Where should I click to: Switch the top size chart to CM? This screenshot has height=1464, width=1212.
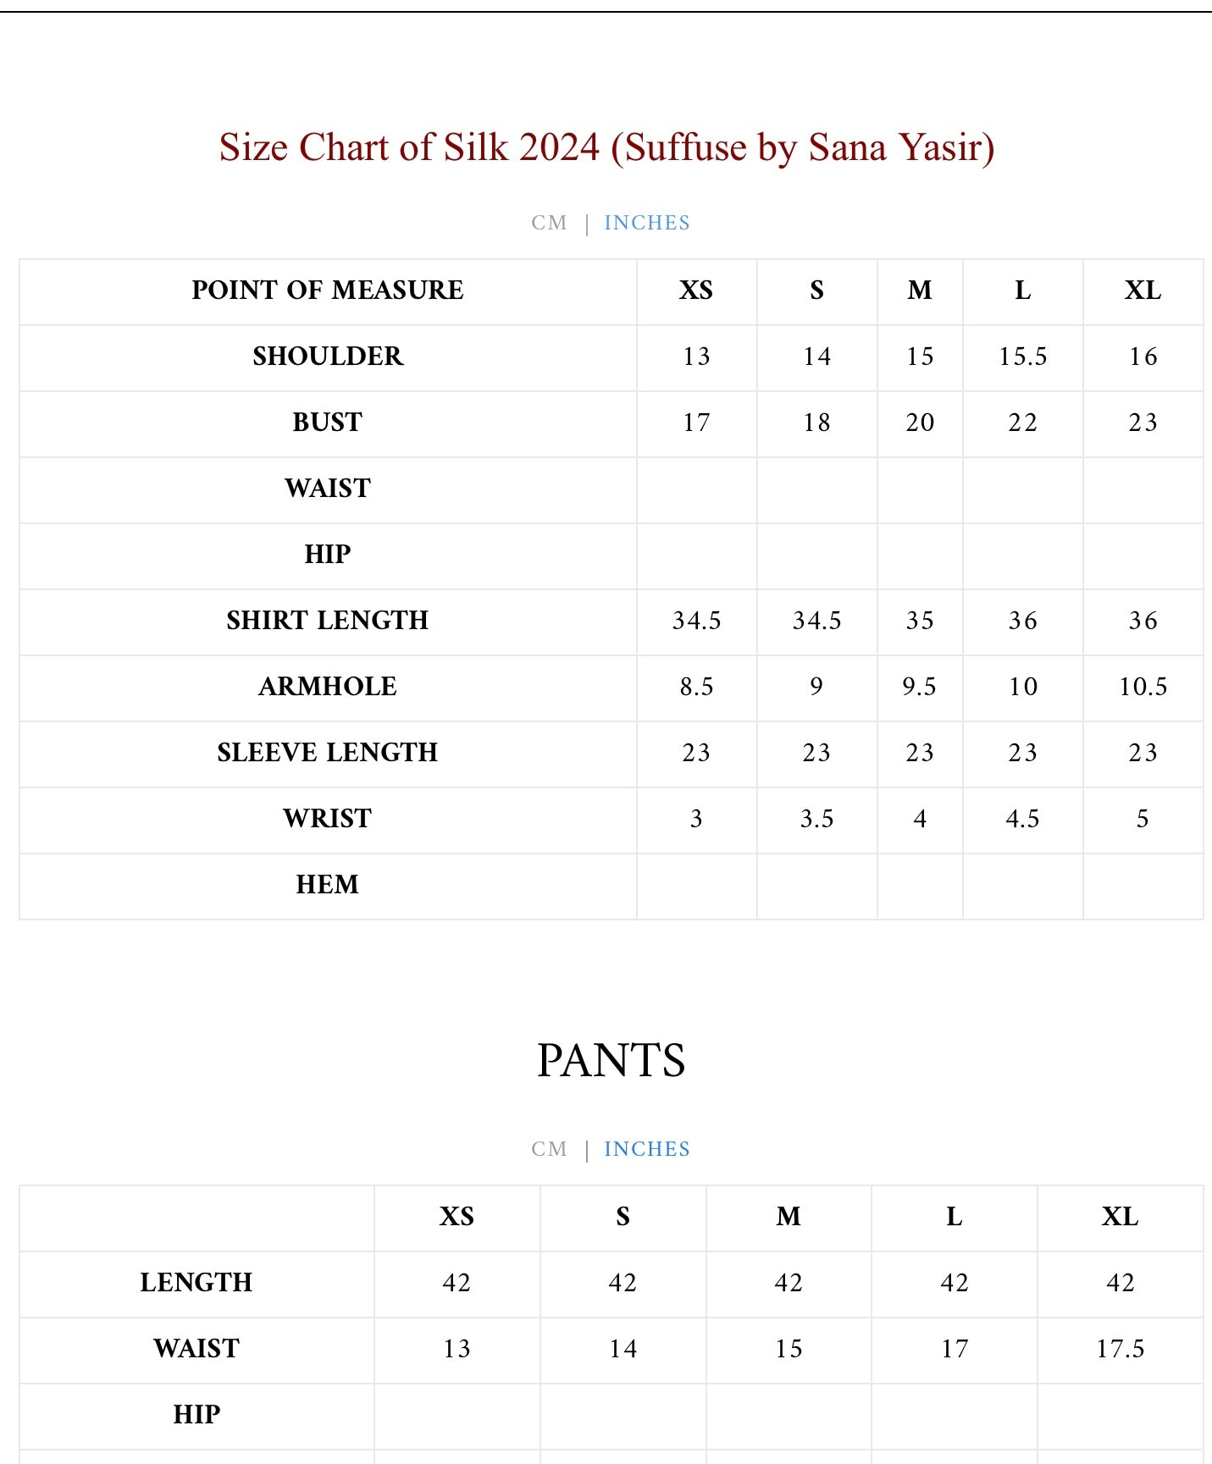click(549, 223)
